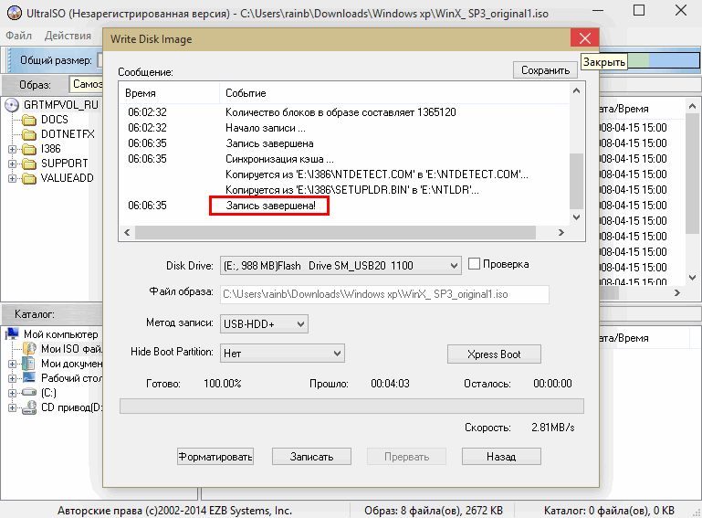Click the Записать button
Image resolution: width=702 pixels, height=518 pixels.
tap(311, 457)
